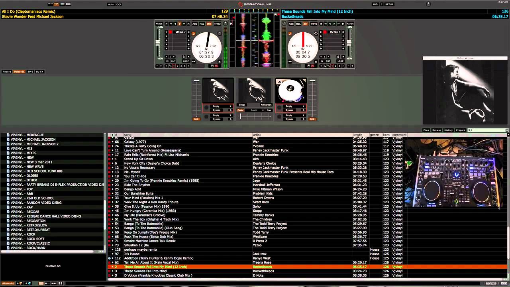This screenshot has height=287, width=510.
Task: Click RANGE button on left deck
Action: tap(159, 24)
